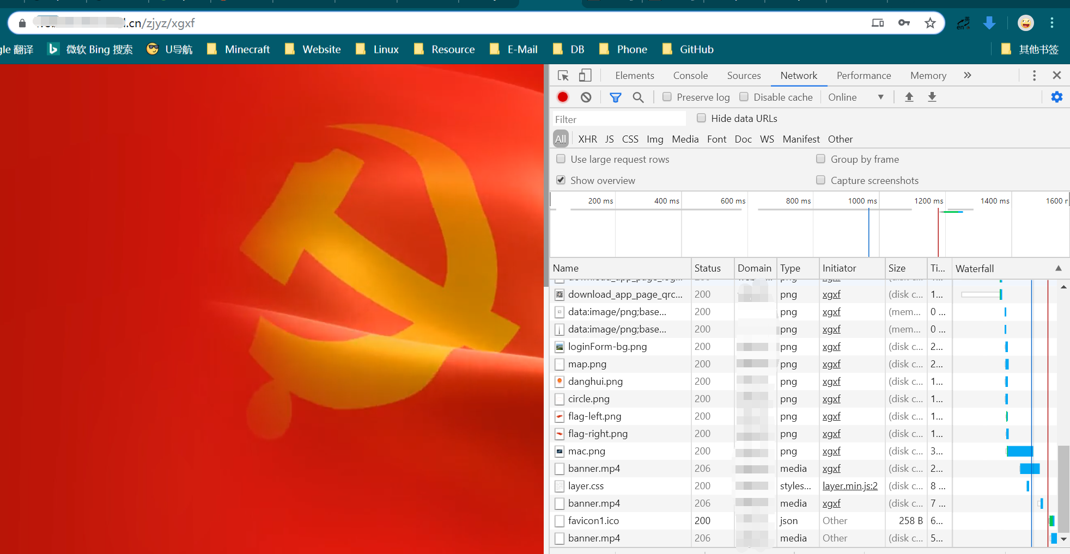This screenshot has width=1070, height=554.
Task: Click the cast/screen icon in address bar
Action: pyautogui.click(x=878, y=23)
